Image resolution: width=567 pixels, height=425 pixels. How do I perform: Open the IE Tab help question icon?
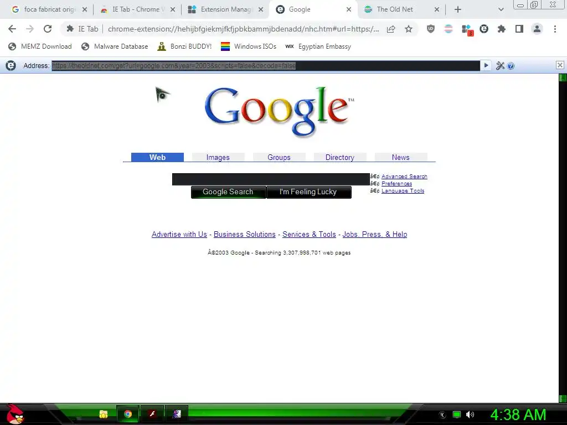(x=511, y=66)
